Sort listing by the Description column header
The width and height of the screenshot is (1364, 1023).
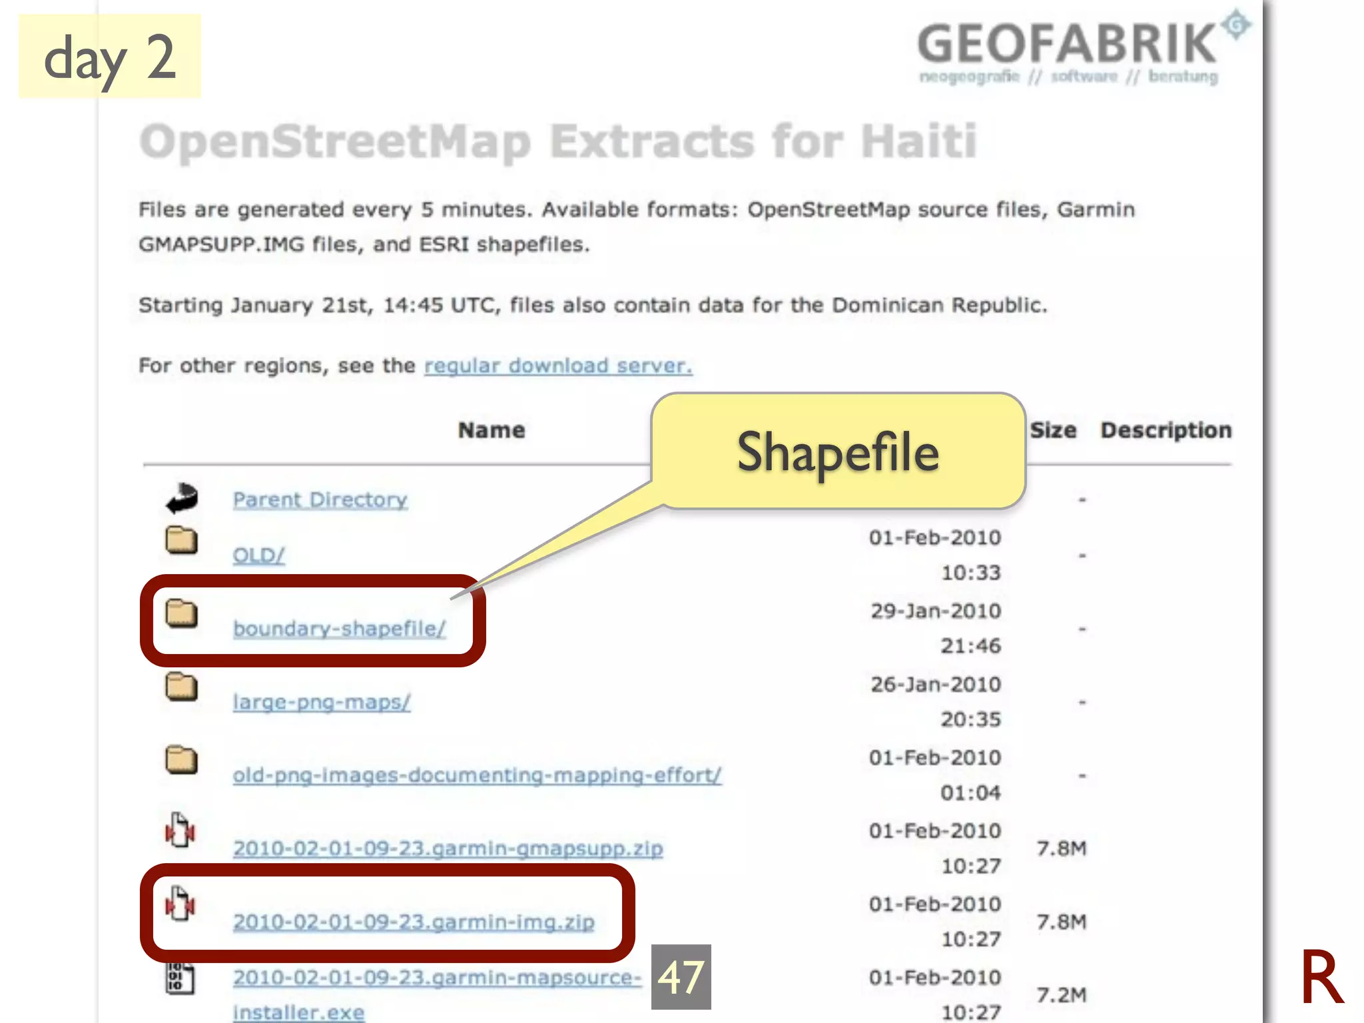pyautogui.click(x=1166, y=430)
